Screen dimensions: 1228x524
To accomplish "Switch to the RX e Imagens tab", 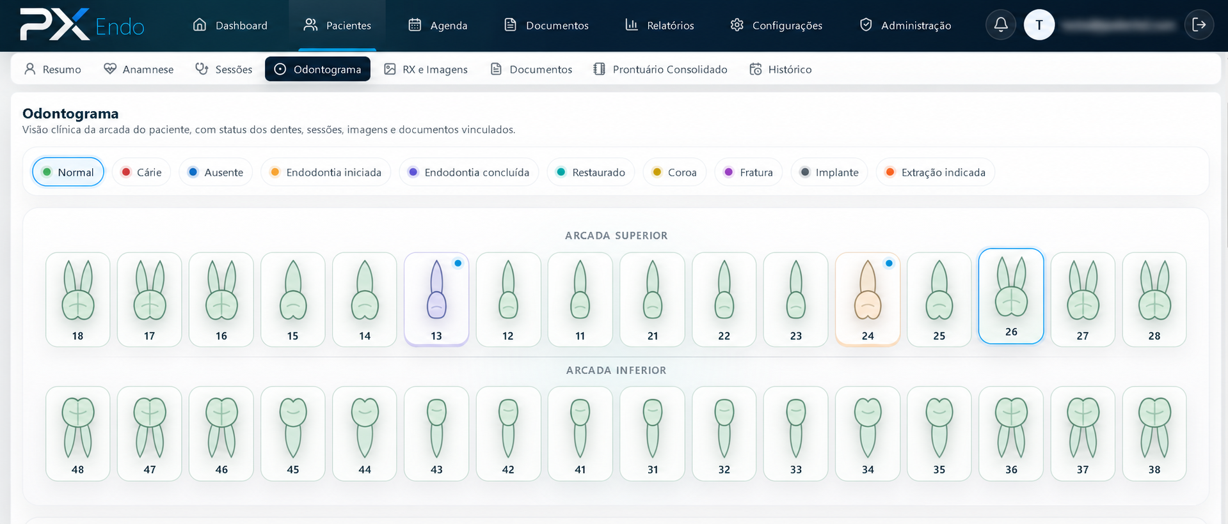I will click(426, 69).
